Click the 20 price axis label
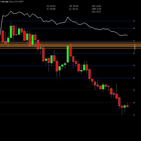141x141 pixels. [x=134, y=103]
